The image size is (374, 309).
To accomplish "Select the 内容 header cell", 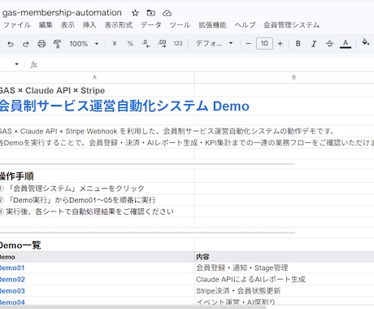I will pos(285,257).
